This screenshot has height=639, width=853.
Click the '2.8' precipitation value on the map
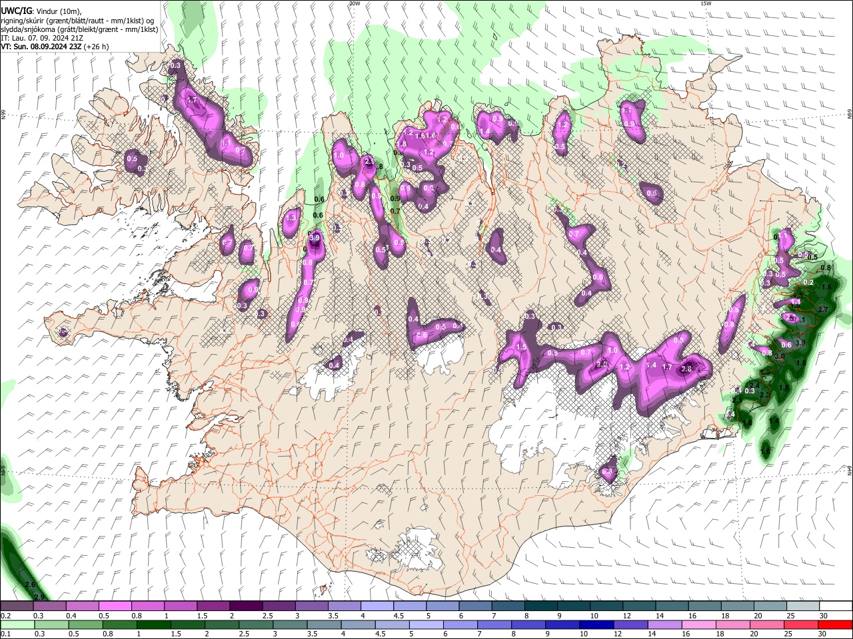pos(687,369)
